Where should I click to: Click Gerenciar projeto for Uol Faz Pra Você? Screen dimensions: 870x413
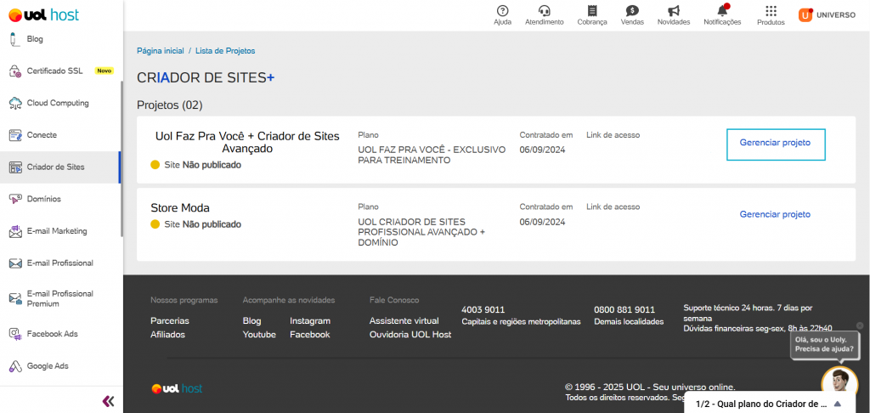point(775,143)
